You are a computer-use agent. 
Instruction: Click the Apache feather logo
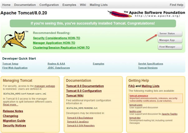pos(120,14)
